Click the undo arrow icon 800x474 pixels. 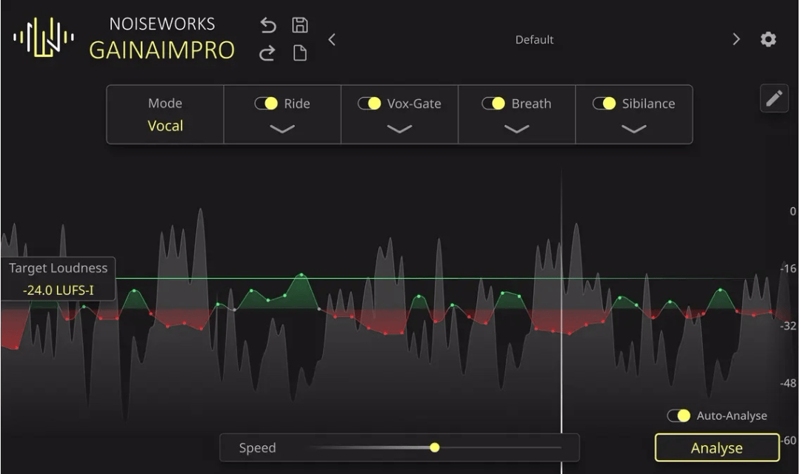(267, 24)
